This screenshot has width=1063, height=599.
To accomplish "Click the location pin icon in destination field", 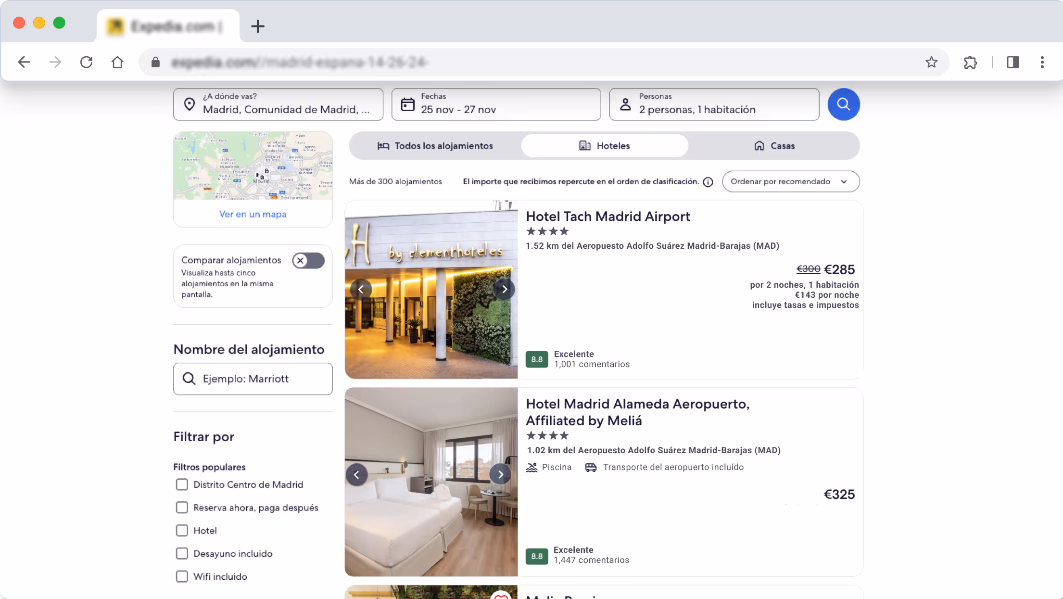I will (x=189, y=104).
